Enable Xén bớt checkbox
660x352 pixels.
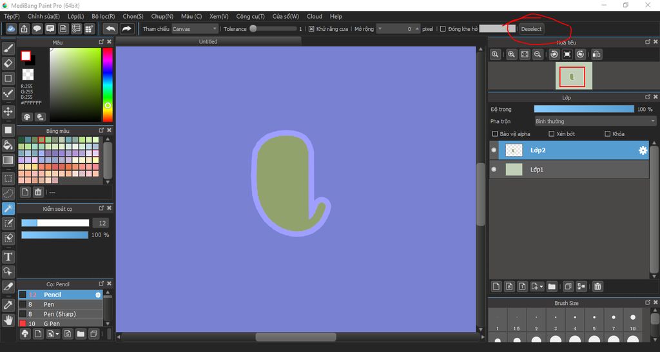(x=552, y=134)
